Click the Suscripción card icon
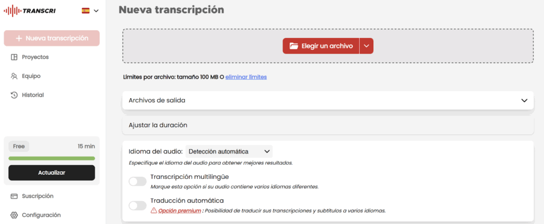Image resolution: width=544 pixels, height=224 pixels. point(14,196)
